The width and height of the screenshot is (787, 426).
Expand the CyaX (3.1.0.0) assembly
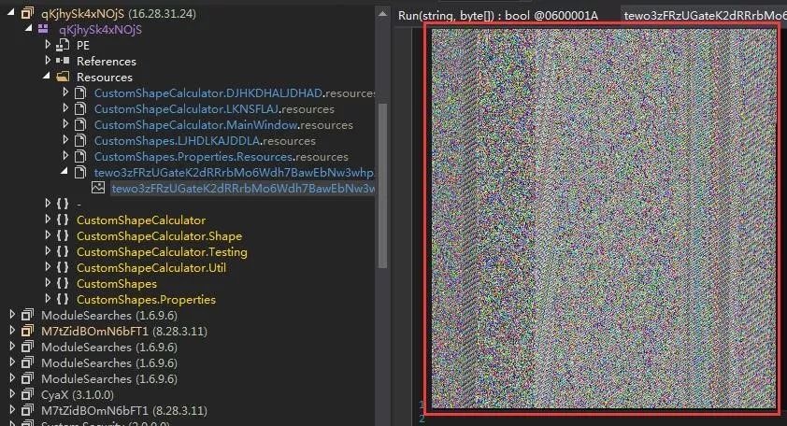[11, 395]
